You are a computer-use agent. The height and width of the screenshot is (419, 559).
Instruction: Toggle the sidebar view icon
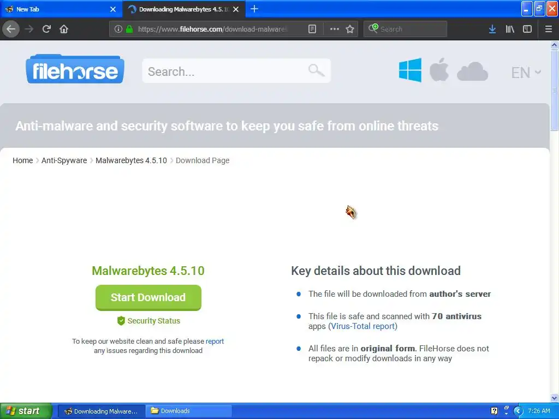tap(527, 29)
